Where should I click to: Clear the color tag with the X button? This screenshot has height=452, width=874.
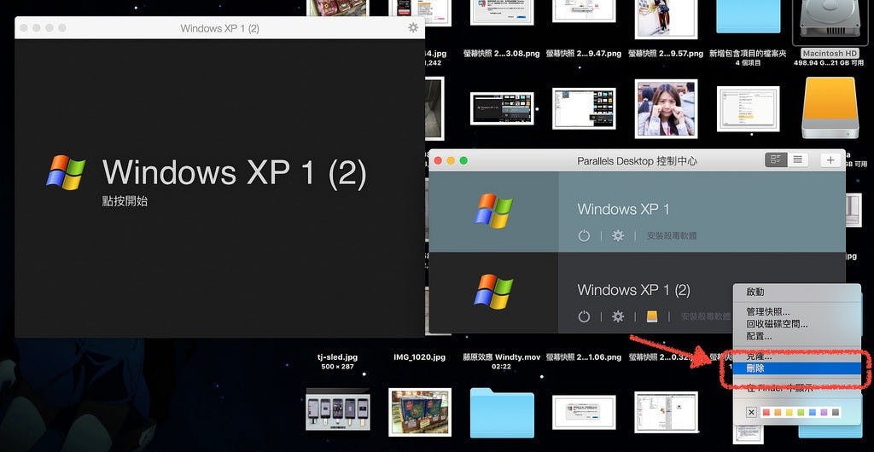pos(751,413)
